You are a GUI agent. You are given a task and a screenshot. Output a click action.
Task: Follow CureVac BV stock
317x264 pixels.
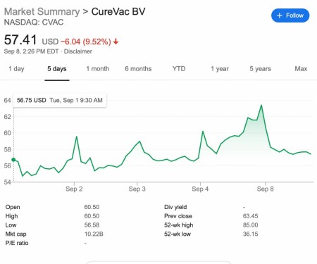[x=290, y=15]
